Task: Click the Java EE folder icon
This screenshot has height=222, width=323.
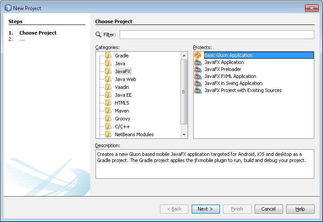Action: pos(108,95)
